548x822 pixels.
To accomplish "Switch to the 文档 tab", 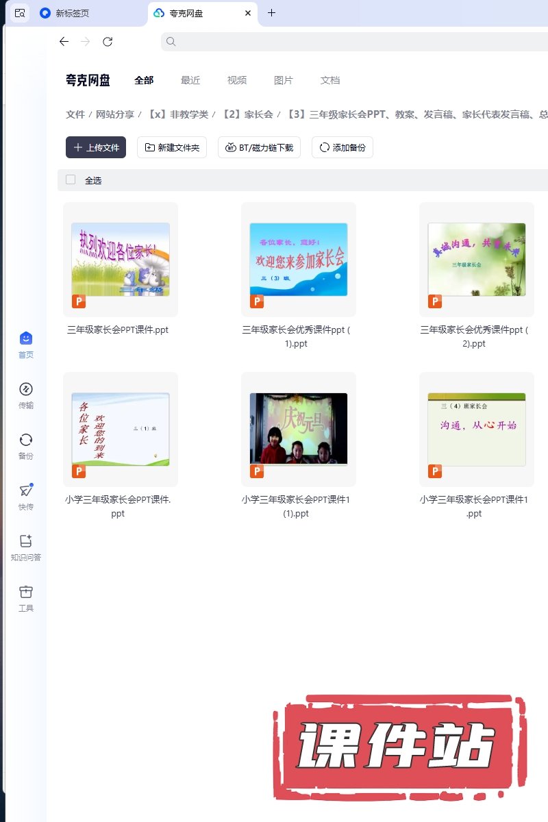I will pos(330,80).
